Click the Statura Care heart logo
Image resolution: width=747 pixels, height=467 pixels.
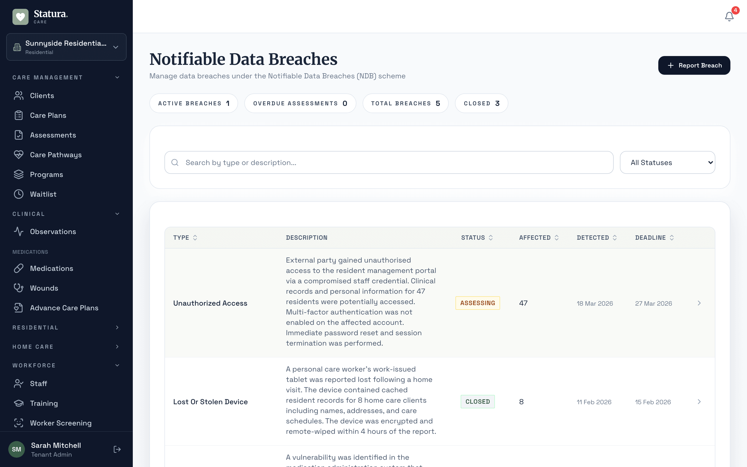click(x=20, y=17)
